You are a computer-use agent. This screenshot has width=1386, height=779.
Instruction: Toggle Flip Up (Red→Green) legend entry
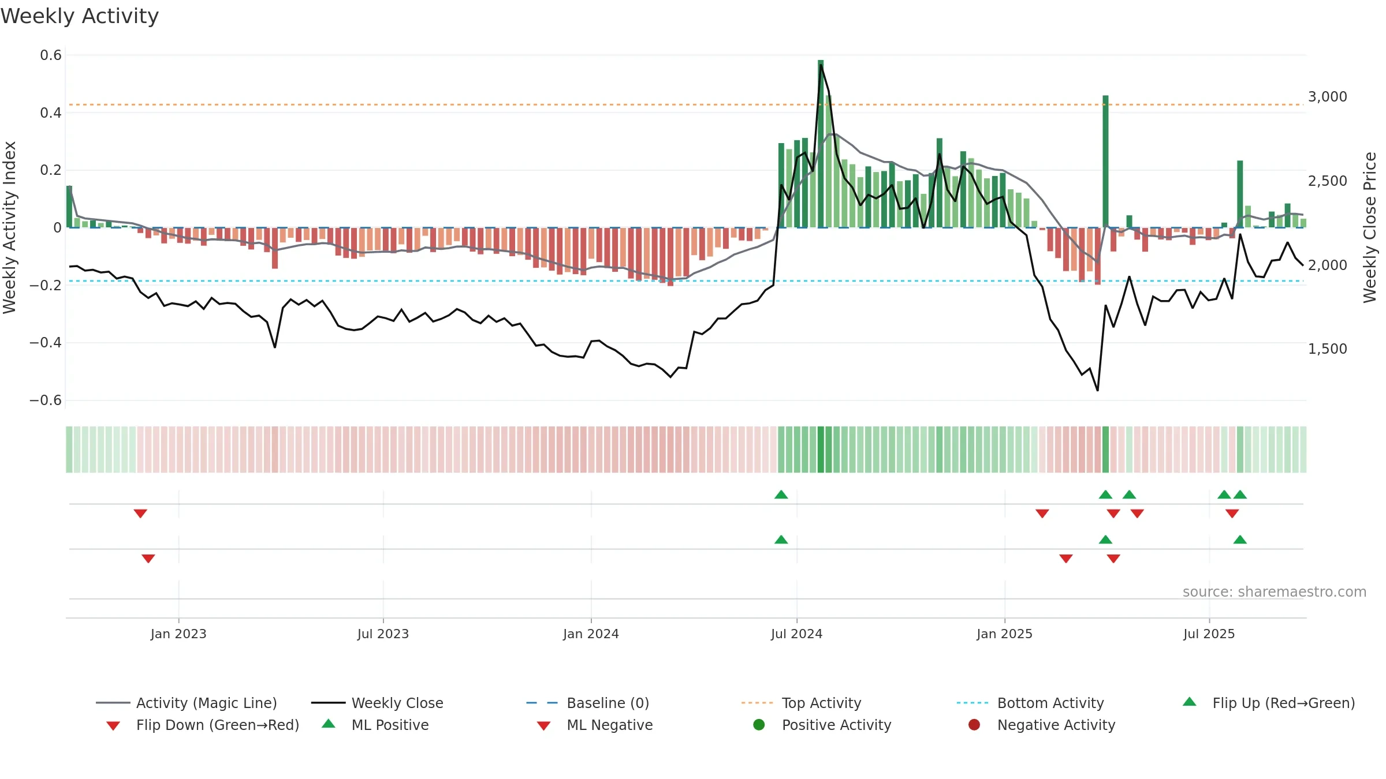click(x=1269, y=703)
